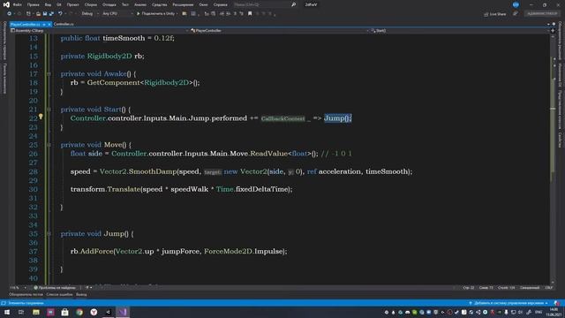Open Unity from the taskbar
565x318 pixels.
coord(108,312)
